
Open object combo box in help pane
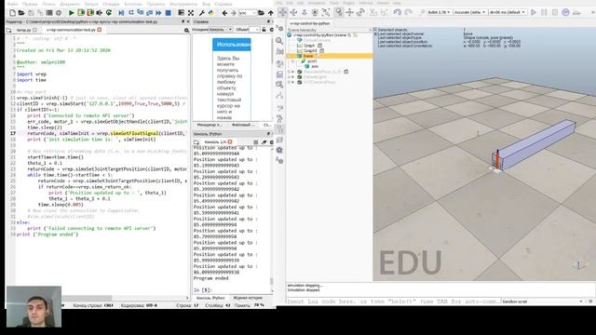[x=254, y=29]
